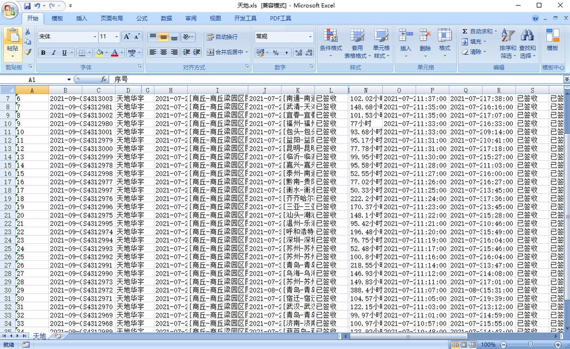Switch to Page Layout view in status bar
Viewport: 570px width, 349px height.
(464, 345)
